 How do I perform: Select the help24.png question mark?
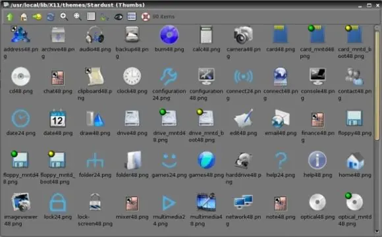coord(281,161)
